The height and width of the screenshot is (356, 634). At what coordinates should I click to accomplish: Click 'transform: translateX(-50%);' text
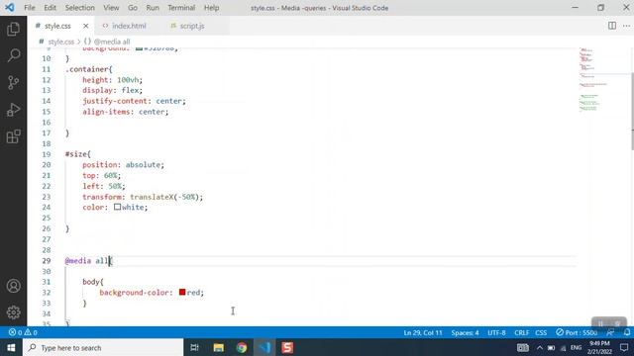pos(143,197)
